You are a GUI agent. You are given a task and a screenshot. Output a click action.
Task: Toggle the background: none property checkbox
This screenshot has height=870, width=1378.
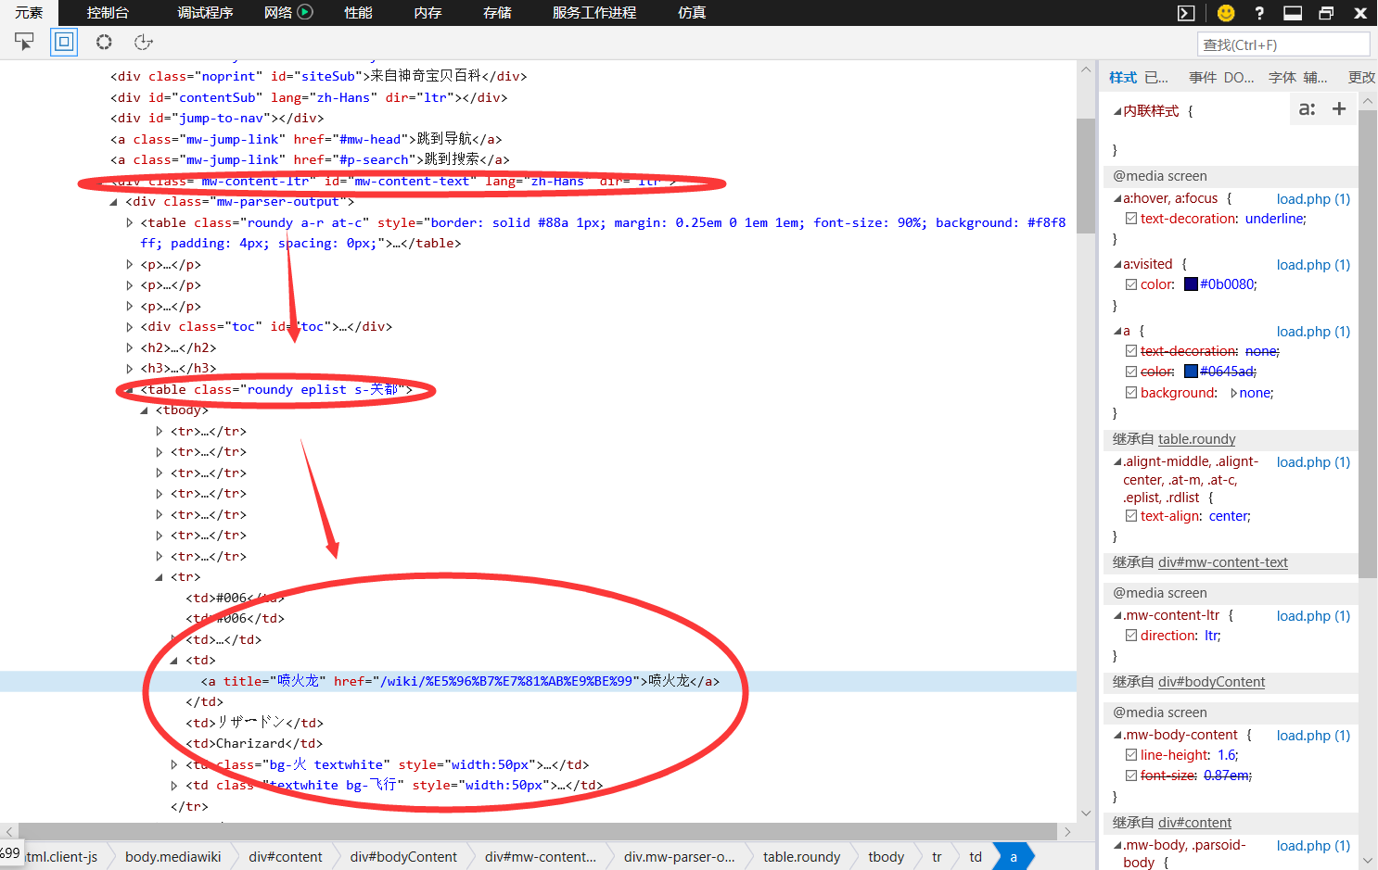(x=1131, y=393)
